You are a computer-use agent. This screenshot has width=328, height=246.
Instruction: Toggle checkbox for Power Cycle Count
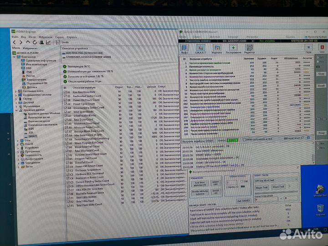click(x=66, y=104)
